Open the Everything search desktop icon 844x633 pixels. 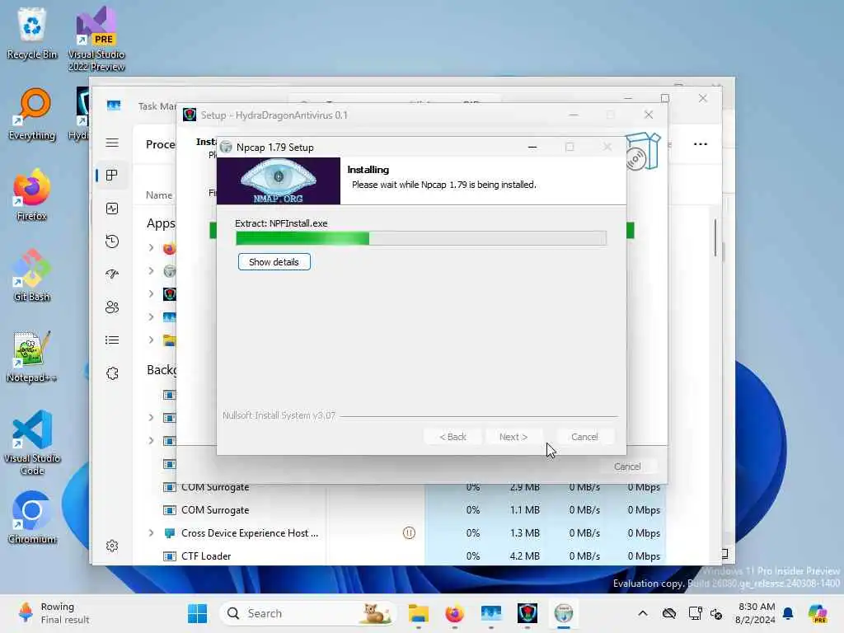pyautogui.click(x=32, y=114)
